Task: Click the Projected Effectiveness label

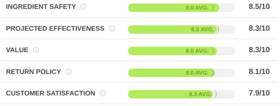Action: 55,28
